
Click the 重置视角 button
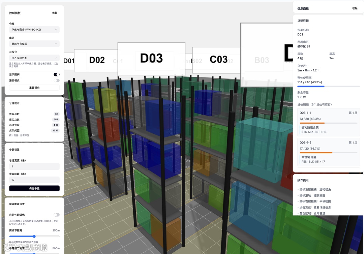click(x=34, y=88)
